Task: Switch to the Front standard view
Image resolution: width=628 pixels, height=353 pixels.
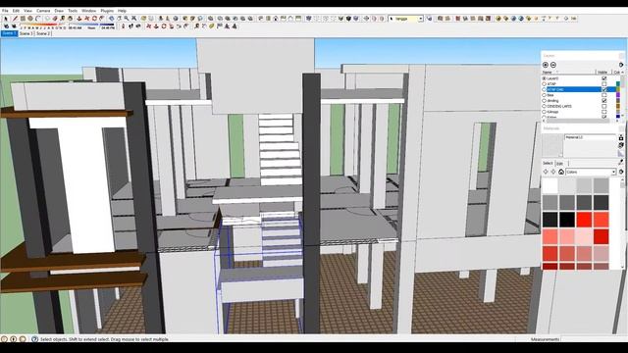Action: click(x=276, y=19)
